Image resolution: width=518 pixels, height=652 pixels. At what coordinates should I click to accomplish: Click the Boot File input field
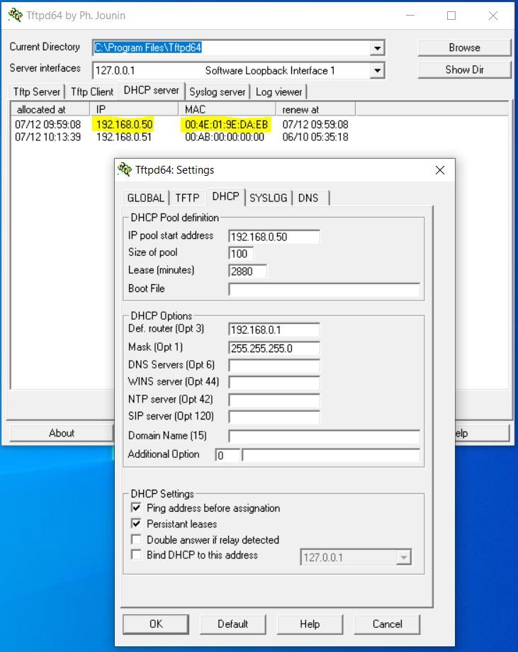[324, 289]
